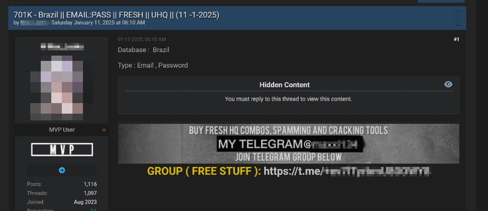Toggle the eye icon in Hidden Content
This screenshot has height=211, width=488.
[x=449, y=84]
